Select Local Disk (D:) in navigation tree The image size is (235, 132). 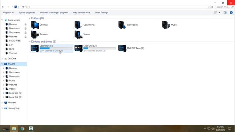tap(15, 97)
